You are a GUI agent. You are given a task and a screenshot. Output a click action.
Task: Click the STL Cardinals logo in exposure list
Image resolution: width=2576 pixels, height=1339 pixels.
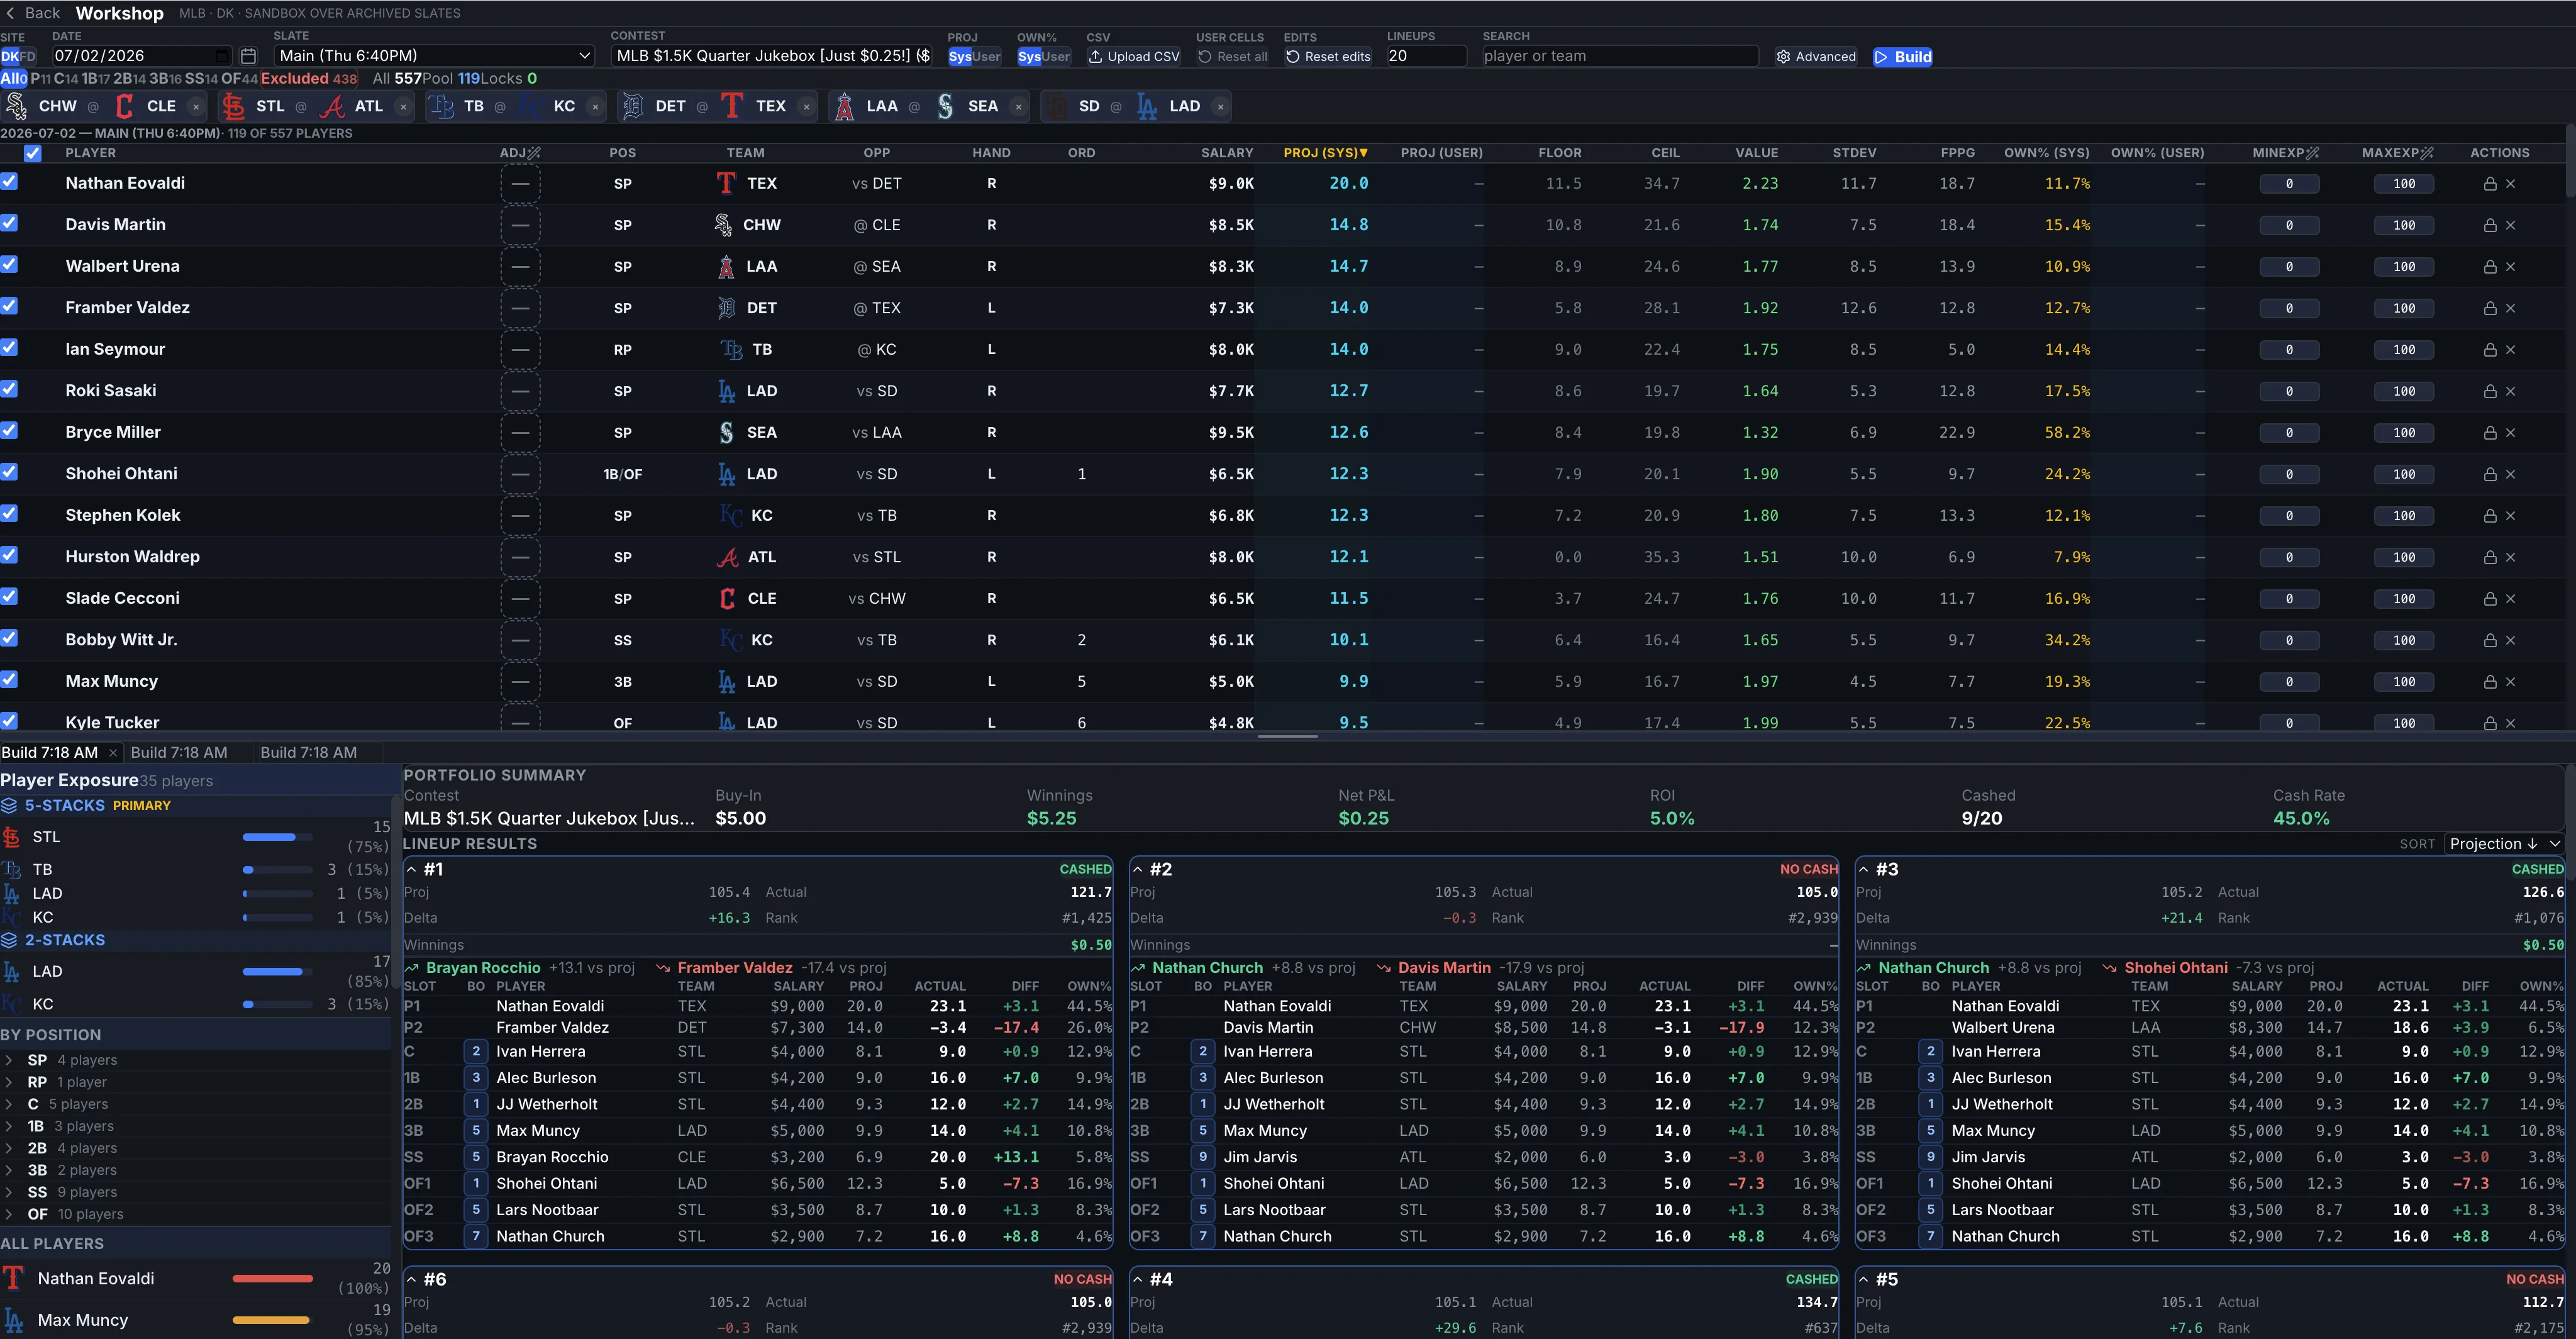tap(12, 837)
